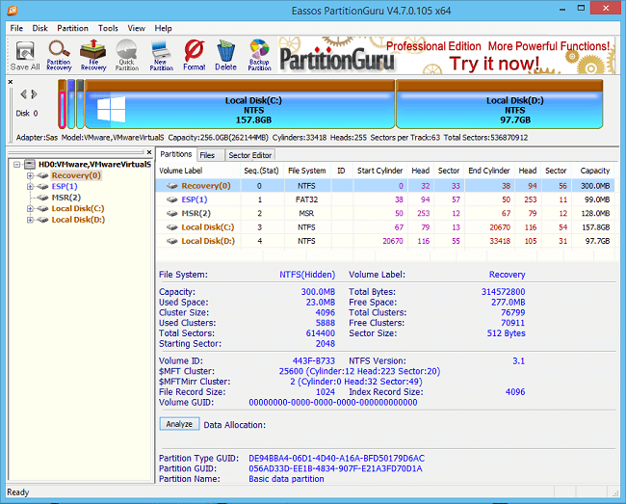Click the Capacity column header
Screen dimensions: 626x504
(x=593, y=171)
